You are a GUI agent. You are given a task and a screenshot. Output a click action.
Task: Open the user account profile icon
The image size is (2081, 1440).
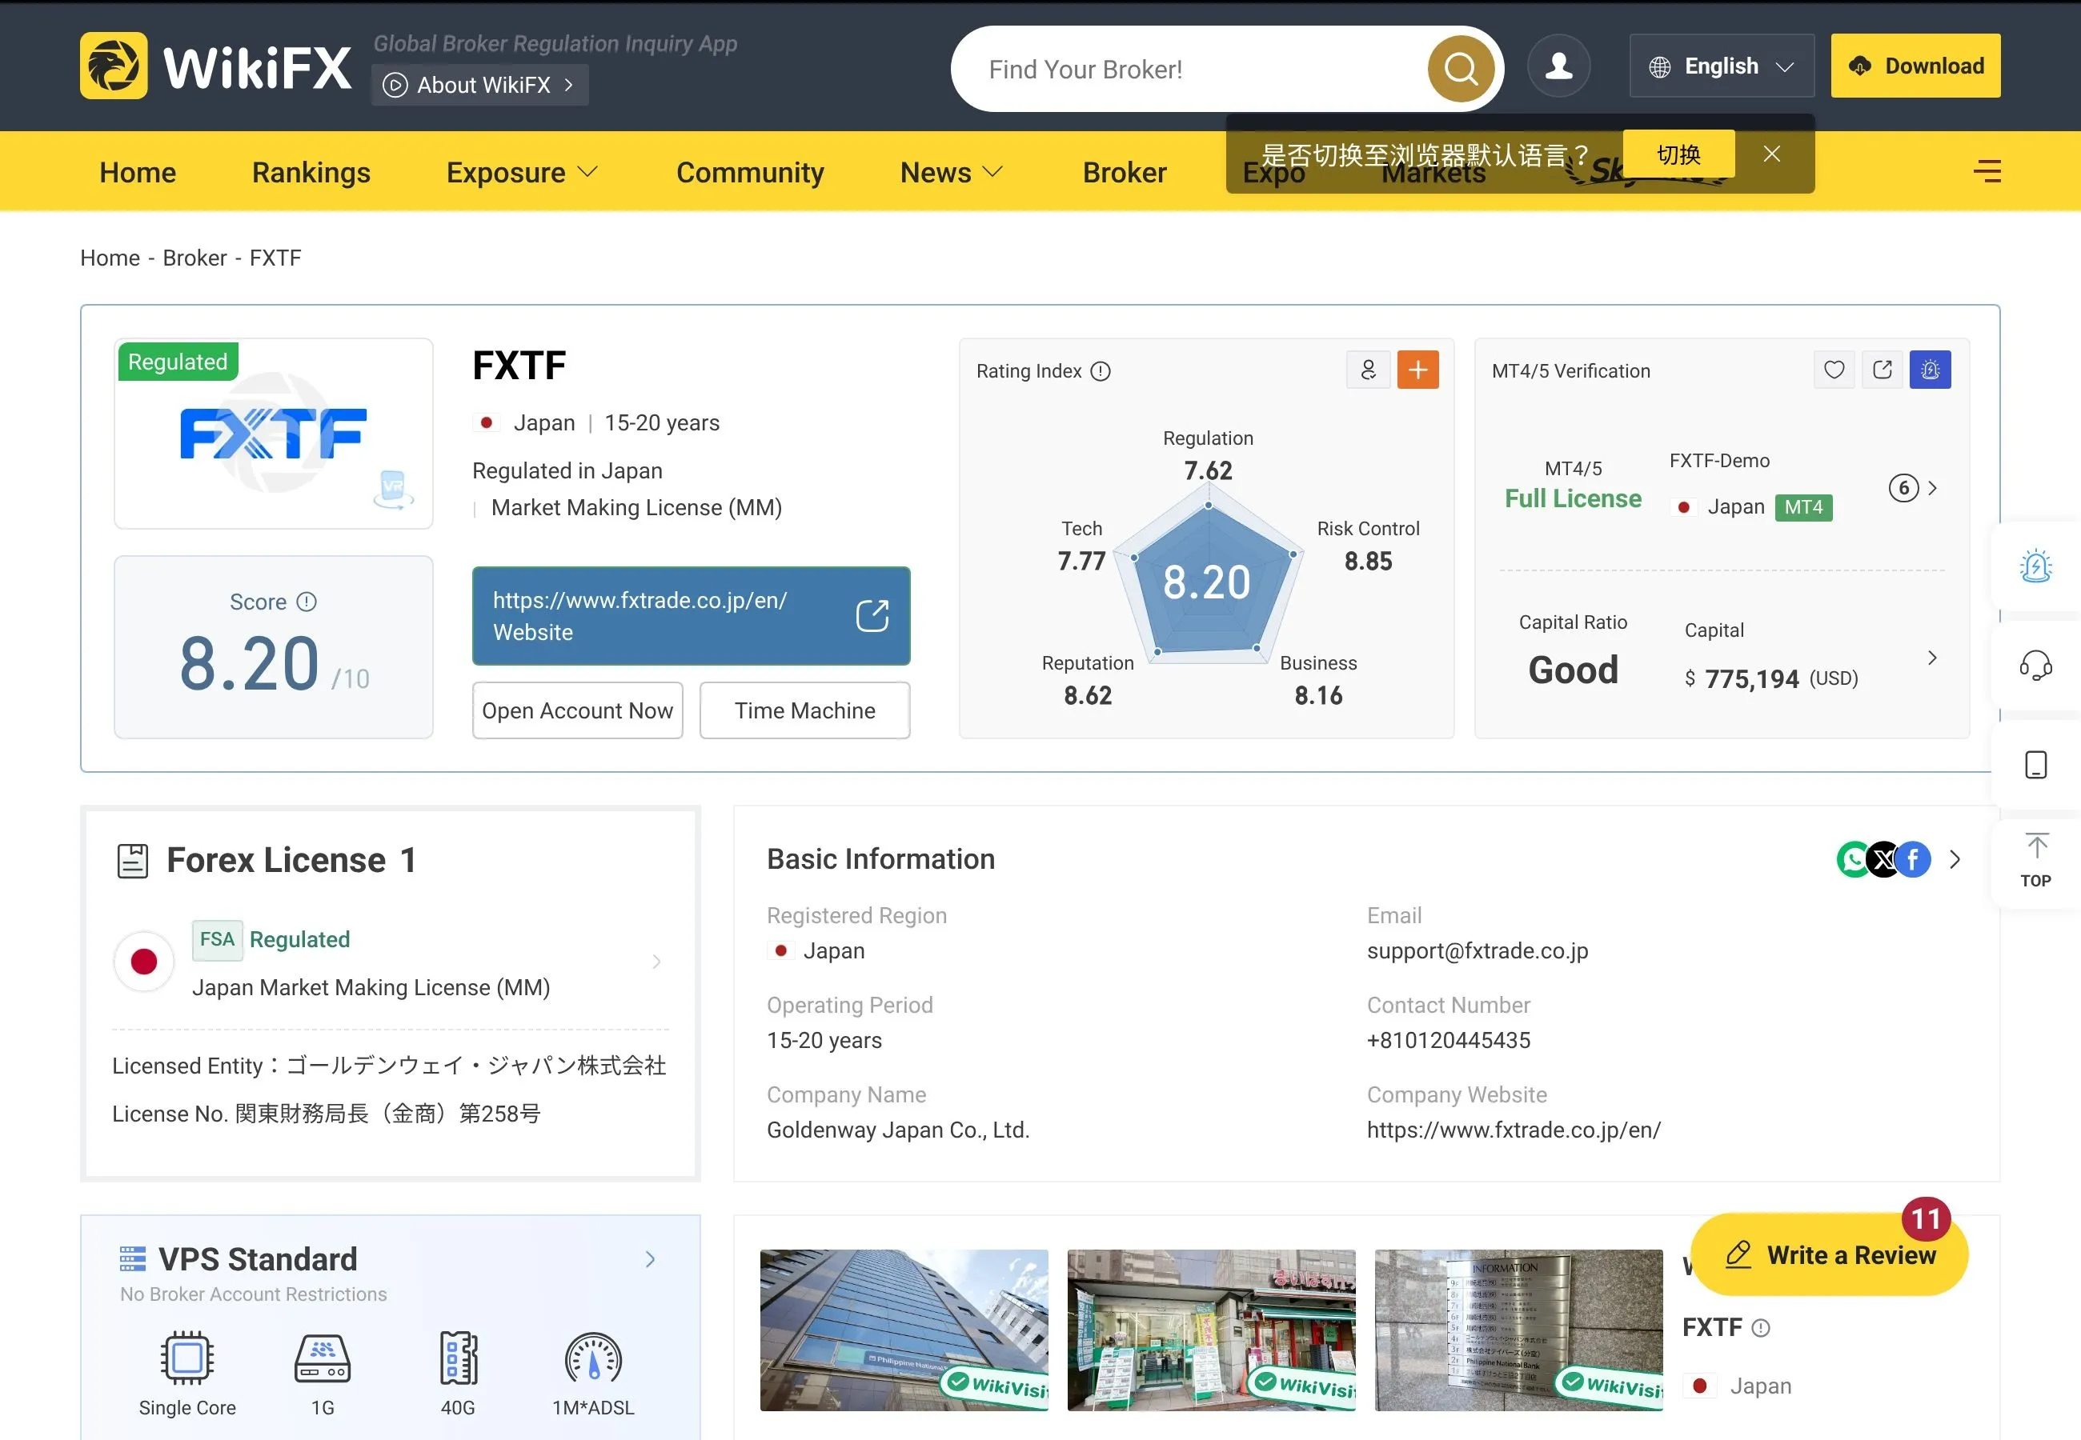1558,66
